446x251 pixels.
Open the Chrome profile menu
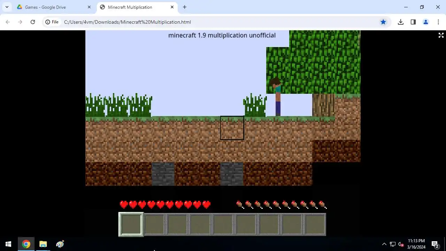[x=426, y=22]
